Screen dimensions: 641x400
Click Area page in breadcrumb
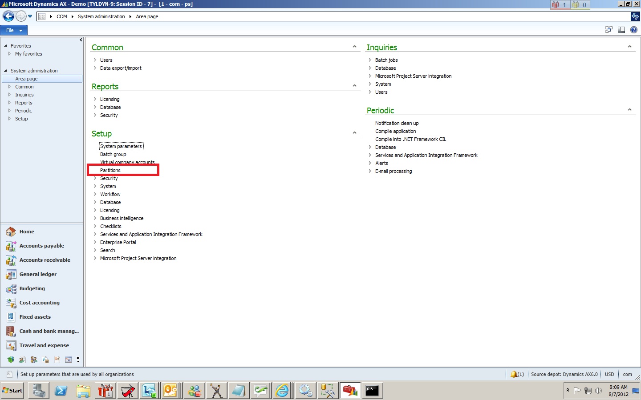tap(147, 16)
